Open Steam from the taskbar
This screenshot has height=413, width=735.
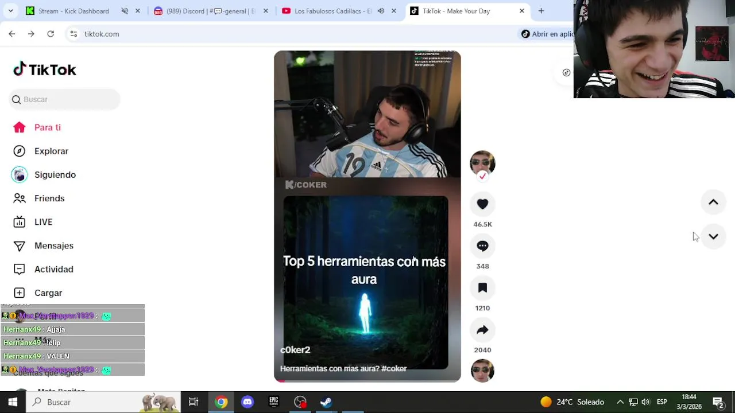click(326, 402)
